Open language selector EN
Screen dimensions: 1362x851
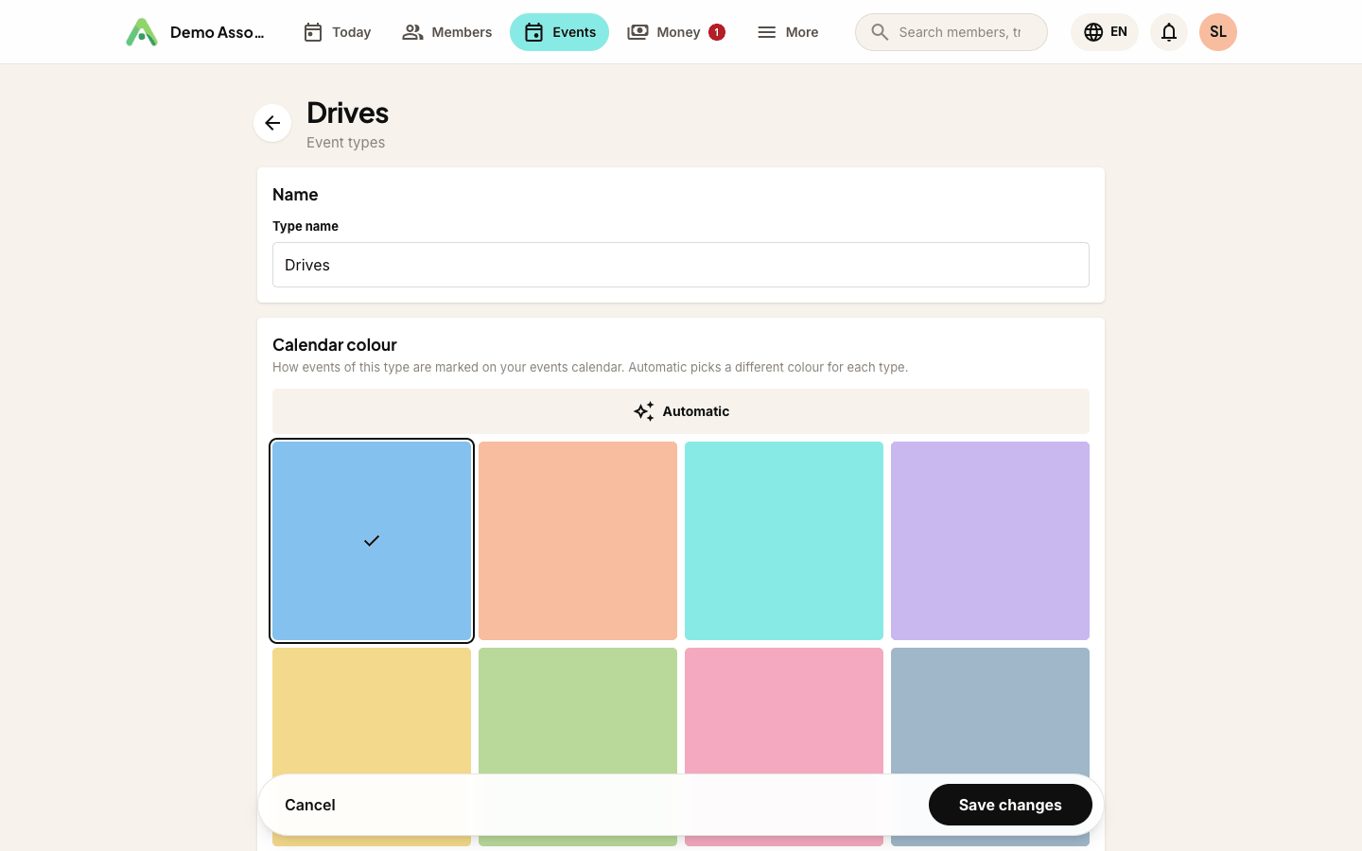click(1105, 32)
